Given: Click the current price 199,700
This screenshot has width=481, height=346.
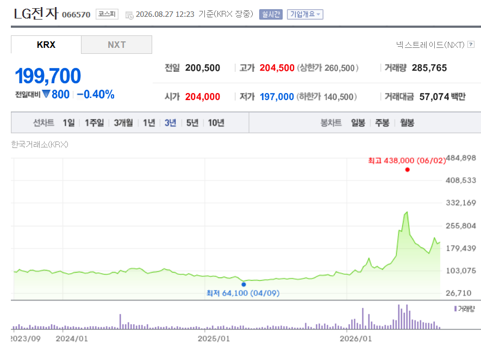Looking at the screenshot, I should click(48, 76).
